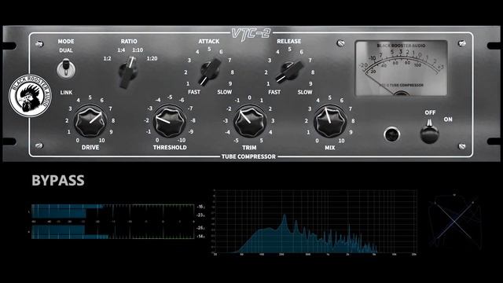Click the ON label by power switch
The image size is (503, 283).
tap(448, 119)
